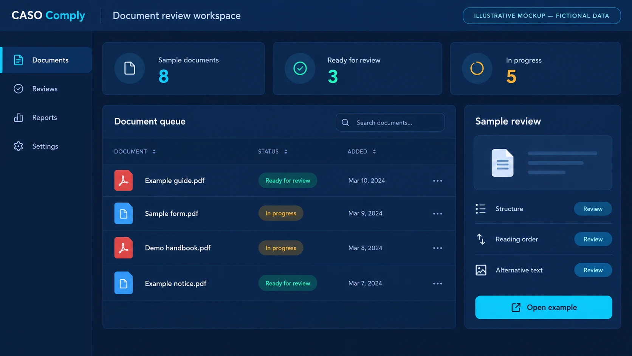This screenshot has width=632, height=356.
Task: Click the Settings gear icon
Action: click(x=18, y=146)
